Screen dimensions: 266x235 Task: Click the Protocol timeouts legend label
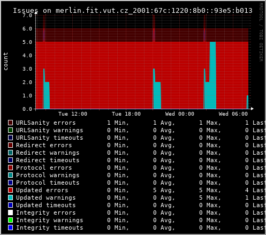pyautogui.click(x=48, y=183)
